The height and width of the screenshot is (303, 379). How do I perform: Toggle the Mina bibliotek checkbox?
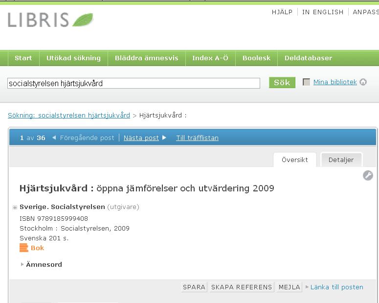tap(306, 82)
